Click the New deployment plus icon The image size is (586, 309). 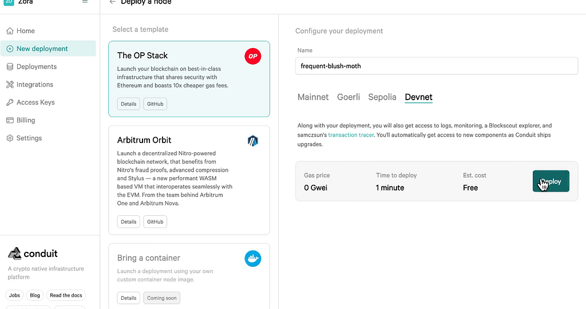tap(10, 49)
